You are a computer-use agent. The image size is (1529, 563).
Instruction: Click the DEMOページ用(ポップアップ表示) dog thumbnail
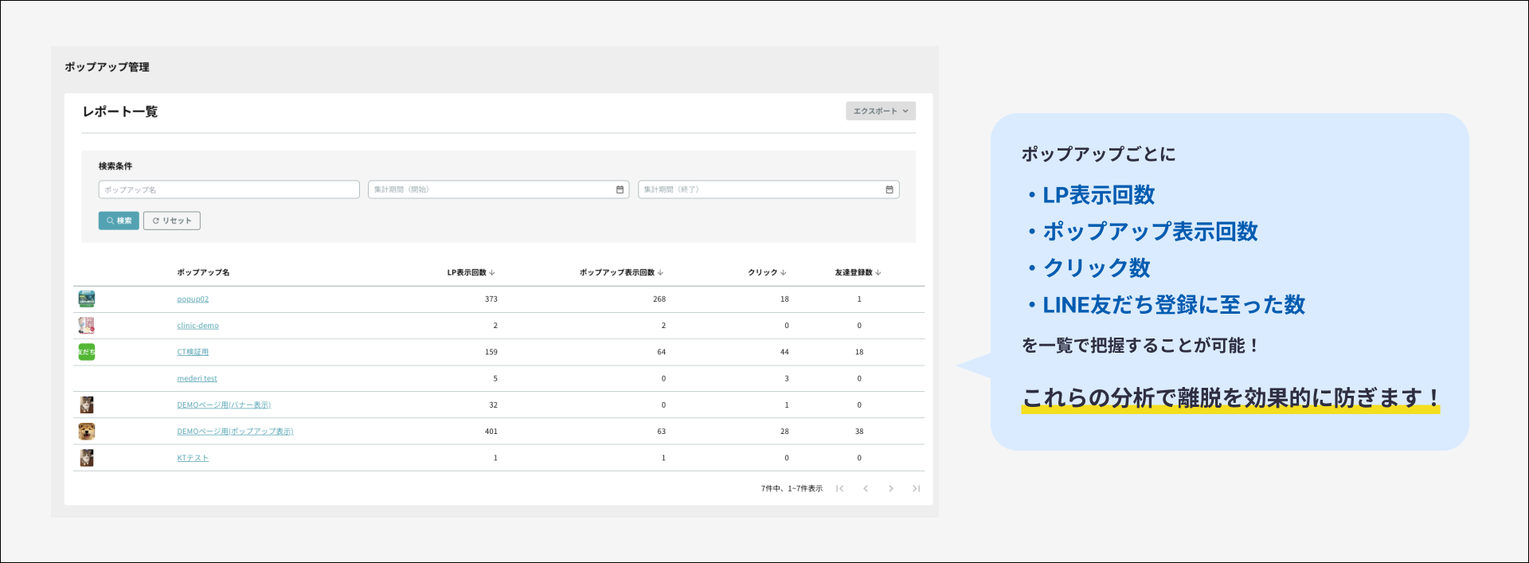tap(87, 432)
